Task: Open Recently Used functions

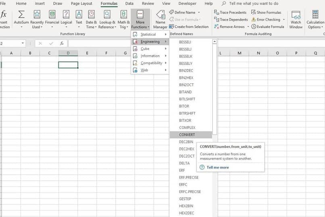Action: 37,19
